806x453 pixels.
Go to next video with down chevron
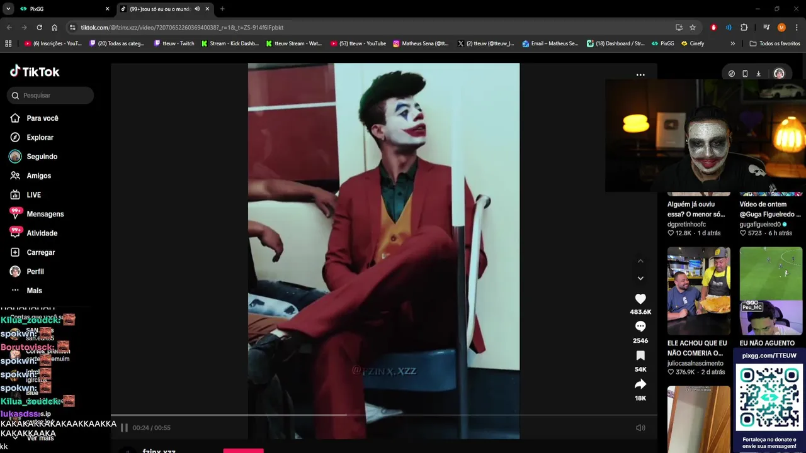click(x=640, y=278)
